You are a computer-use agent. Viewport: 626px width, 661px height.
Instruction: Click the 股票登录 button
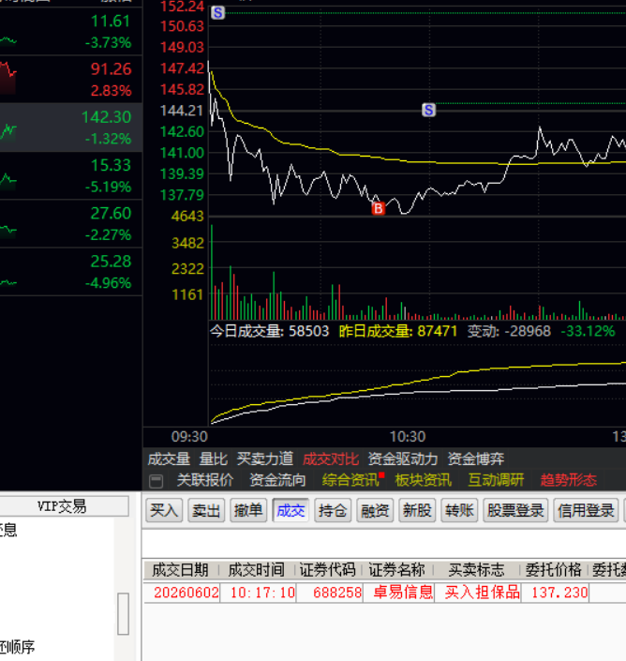pos(515,510)
